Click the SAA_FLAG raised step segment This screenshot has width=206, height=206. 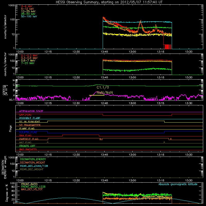(x=81, y=135)
